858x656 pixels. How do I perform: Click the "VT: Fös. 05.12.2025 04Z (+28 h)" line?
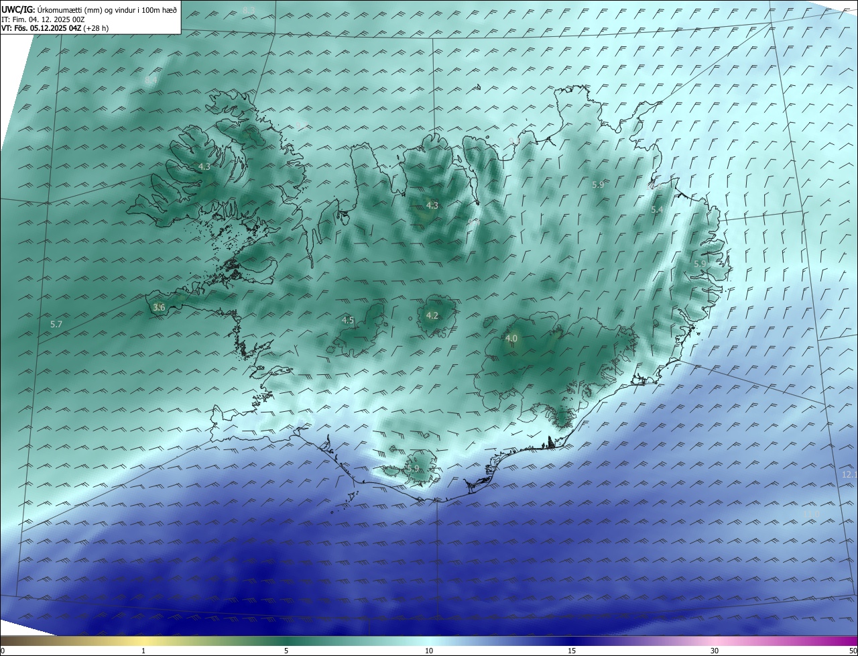55,28
